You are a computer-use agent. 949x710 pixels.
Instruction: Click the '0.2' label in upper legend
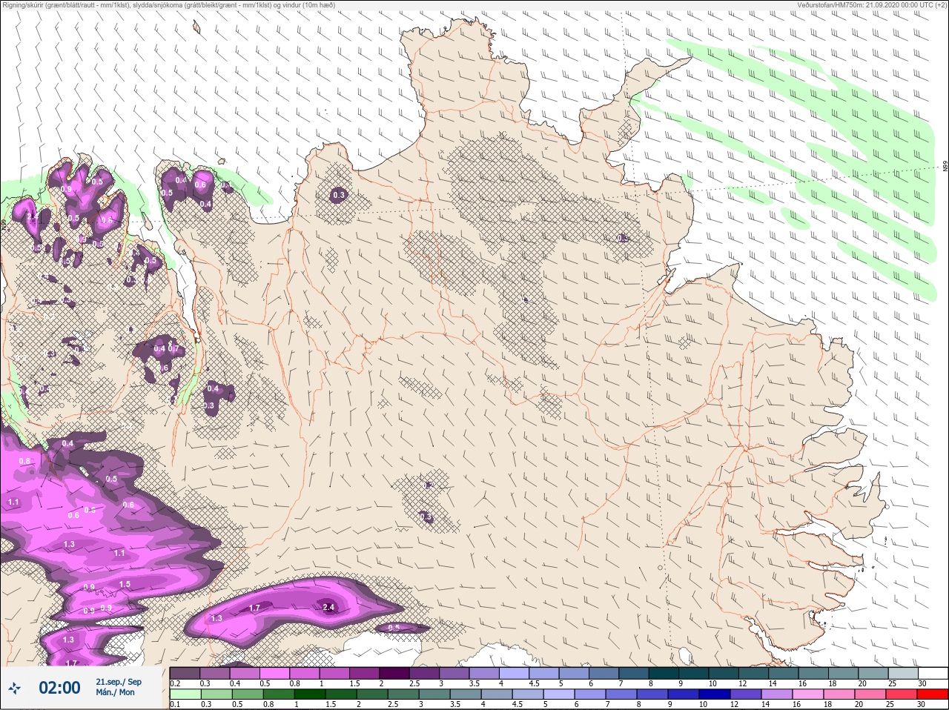click(175, 683)
